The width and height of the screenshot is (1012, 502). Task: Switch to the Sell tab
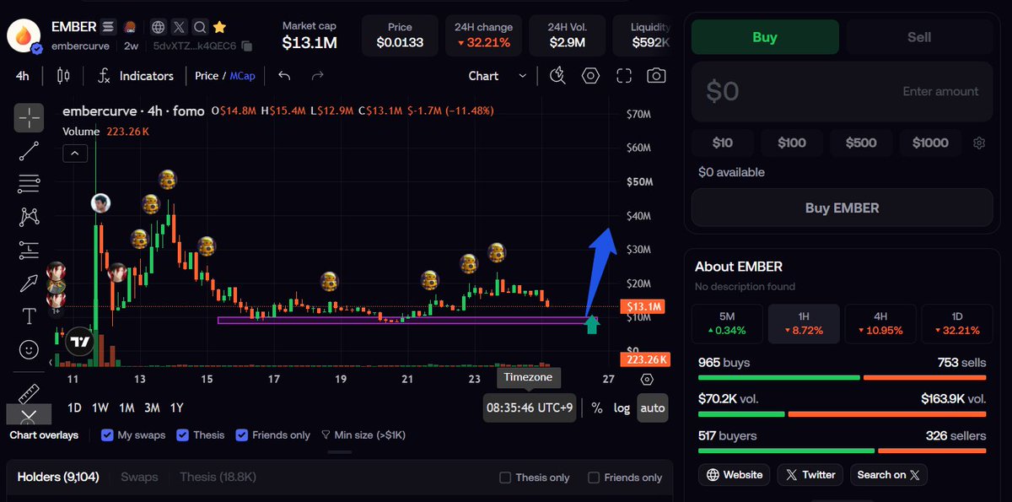[x=919, y=37]
